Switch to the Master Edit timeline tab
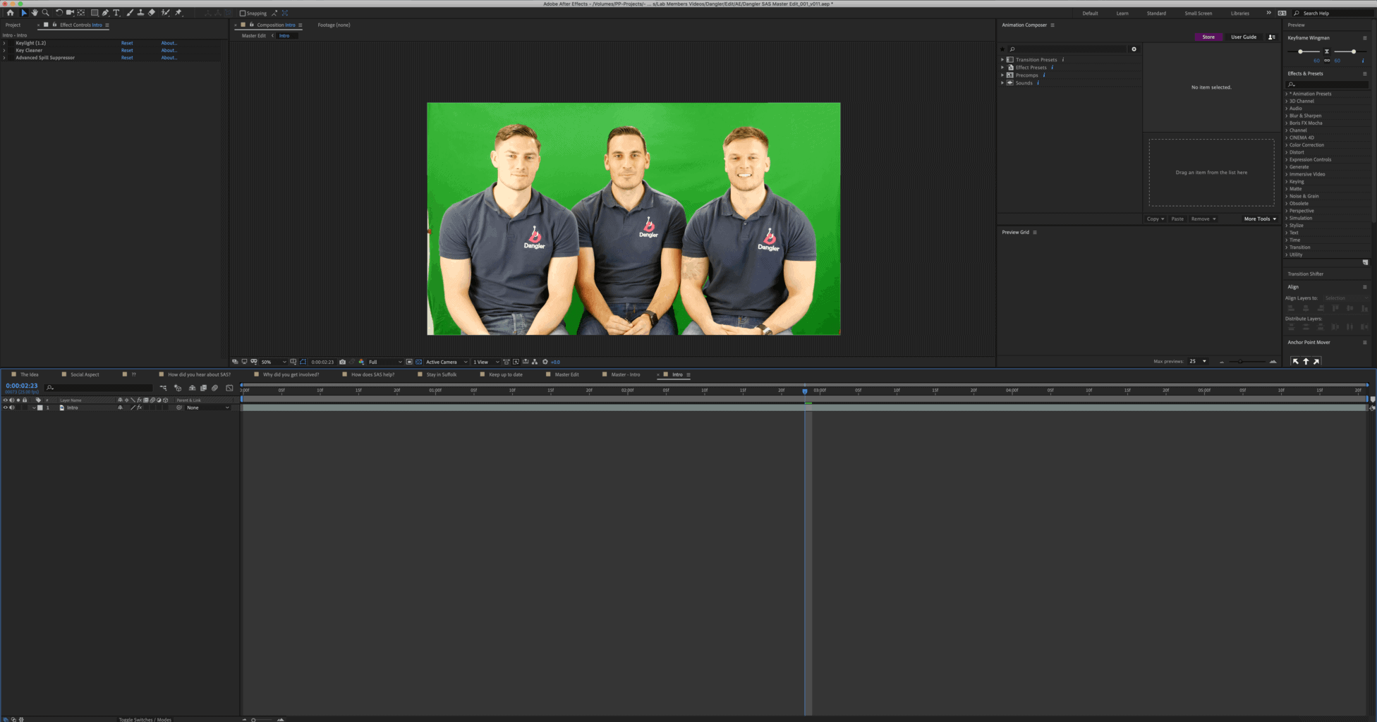This screenshot has width=1377, height=722. pos(566,374)
